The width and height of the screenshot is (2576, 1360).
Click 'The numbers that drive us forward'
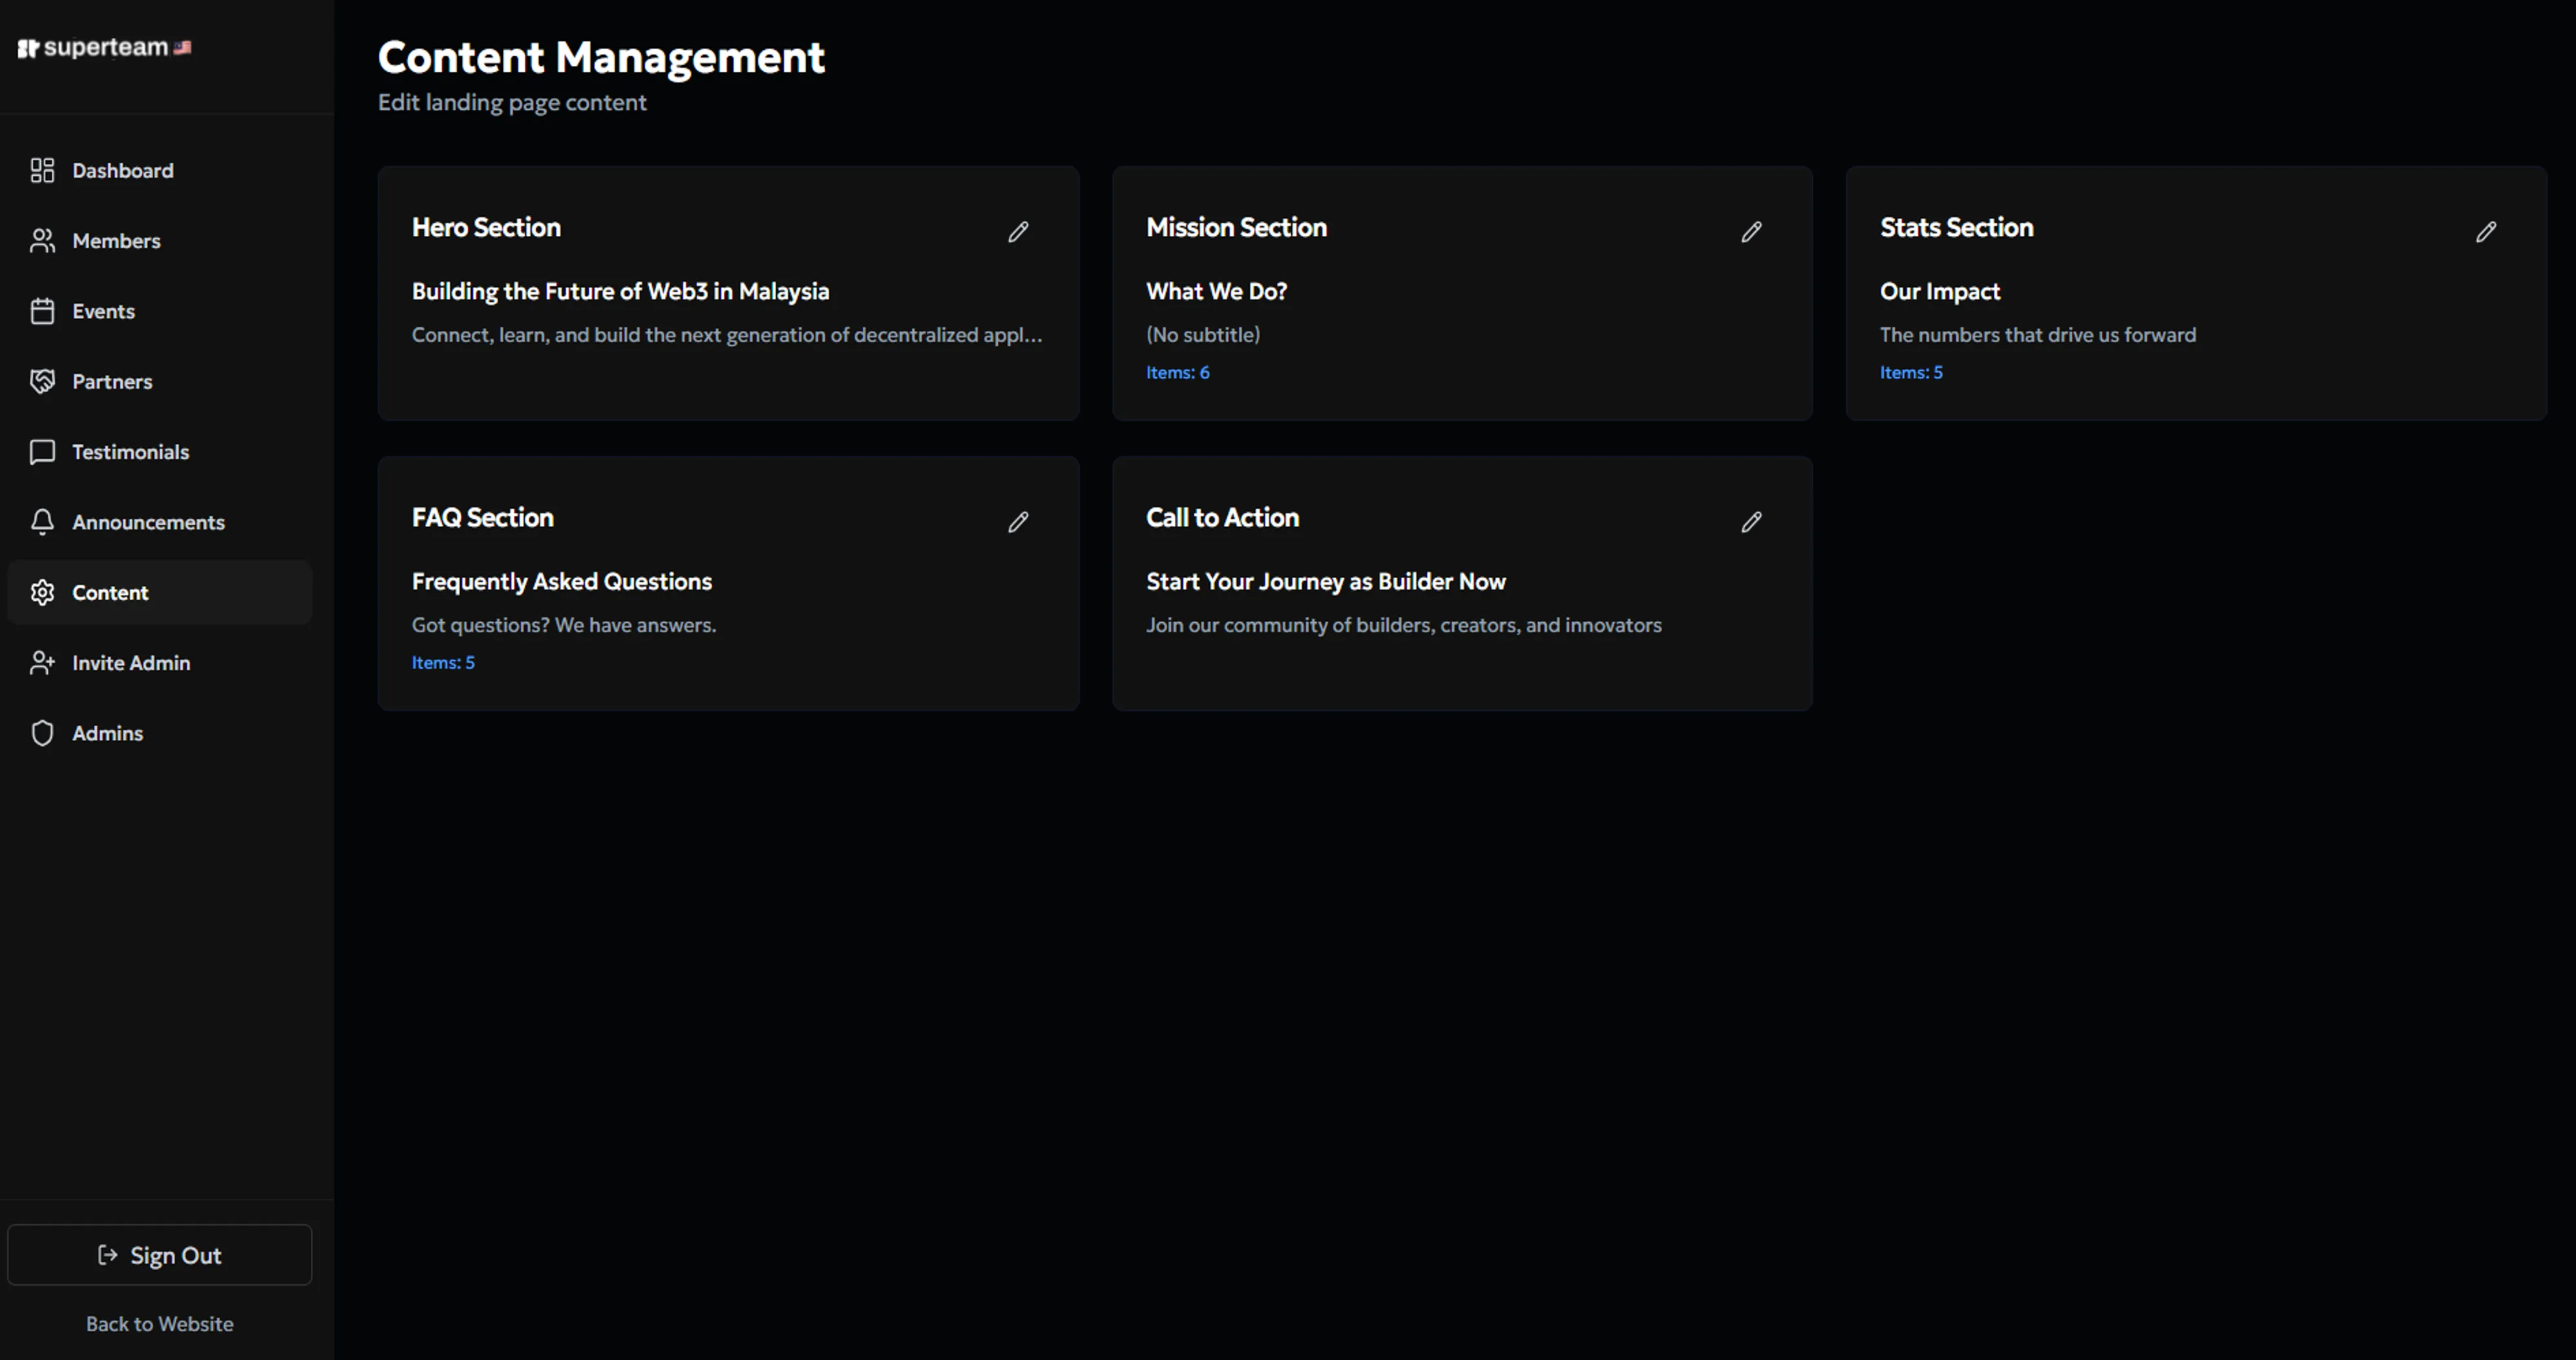2037,334
